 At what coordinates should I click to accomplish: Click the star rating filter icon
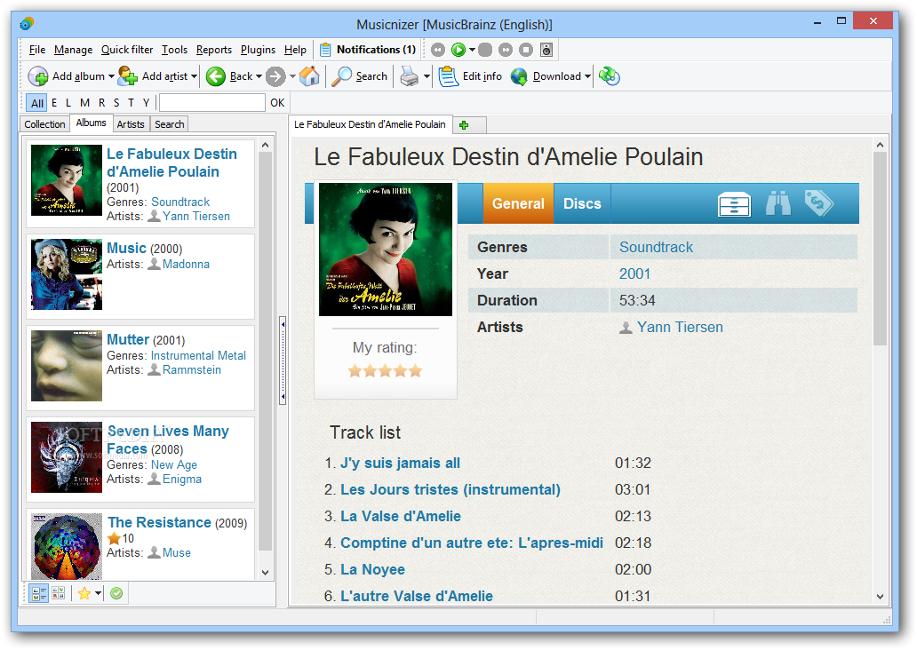(84, 593)
